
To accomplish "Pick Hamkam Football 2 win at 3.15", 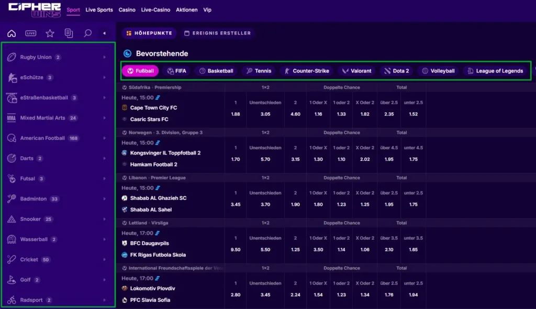I will (x=295, y=159).
